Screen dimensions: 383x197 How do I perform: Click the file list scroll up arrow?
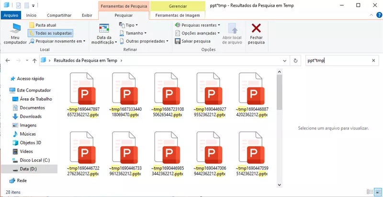click(280, 71)
